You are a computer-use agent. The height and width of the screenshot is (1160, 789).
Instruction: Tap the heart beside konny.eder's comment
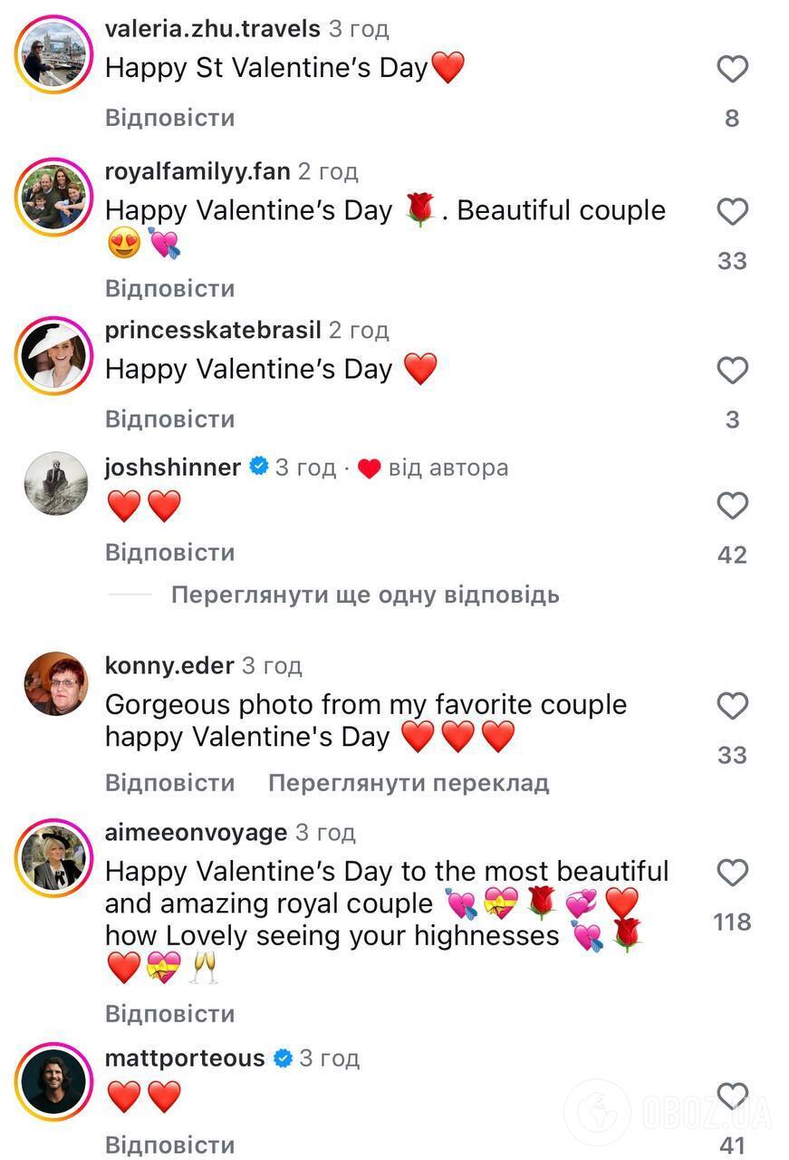click(x=733, y=705)
